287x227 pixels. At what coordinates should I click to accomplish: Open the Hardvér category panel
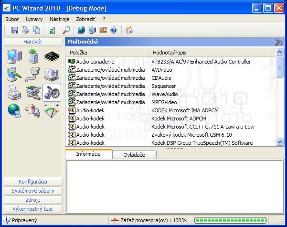pyautogui.click(x=33, y=42)
